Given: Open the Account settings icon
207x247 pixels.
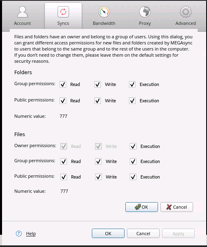Looking at the screenshot, I should (22, 12).
